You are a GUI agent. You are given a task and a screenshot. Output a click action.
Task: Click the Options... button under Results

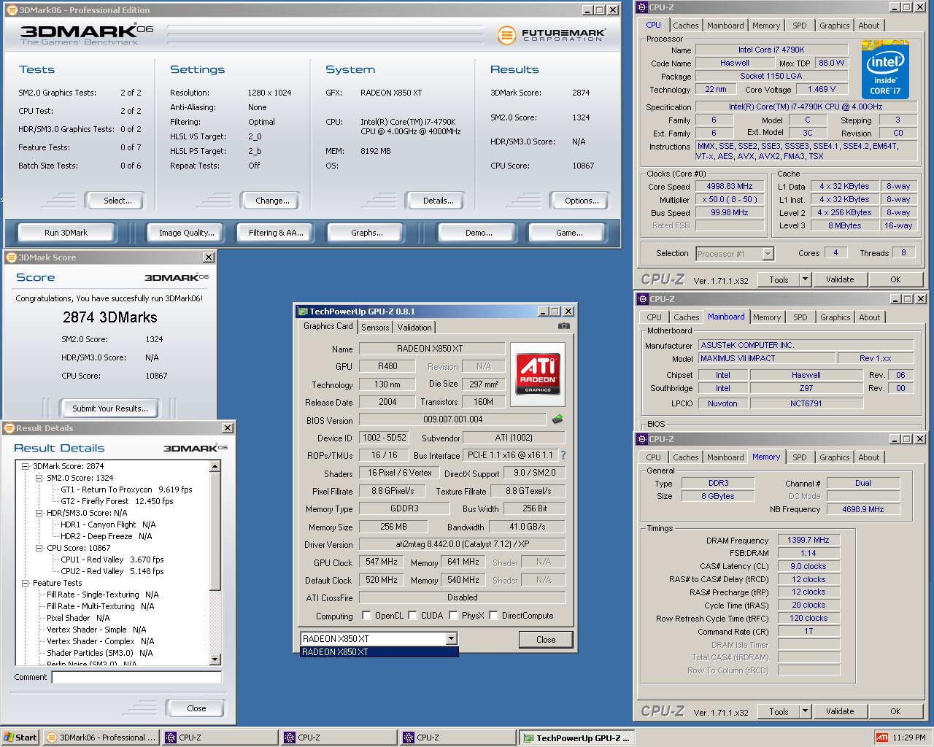(x=582, y=201)
